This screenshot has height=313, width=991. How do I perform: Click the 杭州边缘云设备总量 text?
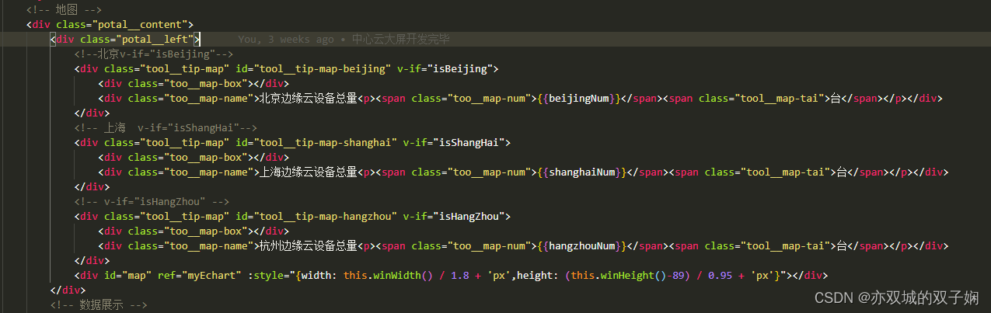coord(307,245)
